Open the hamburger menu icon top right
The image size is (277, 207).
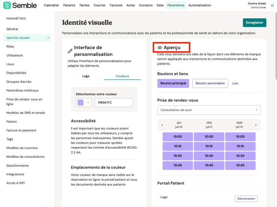(x=272, y=5)
